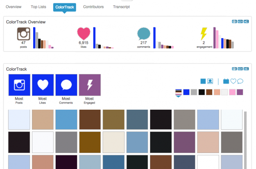Click the eye icon in ColorTrack Overview panel
Image resolution: width=256 pixels, height=169 pixels.
click(x=234, y=22)
